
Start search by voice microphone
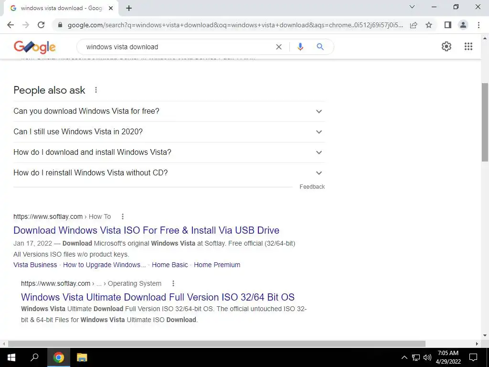[300, 47]
